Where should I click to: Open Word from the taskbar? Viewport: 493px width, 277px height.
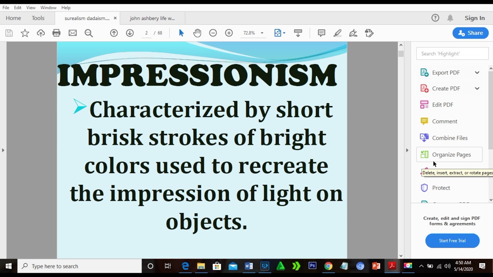pos(248,266)
